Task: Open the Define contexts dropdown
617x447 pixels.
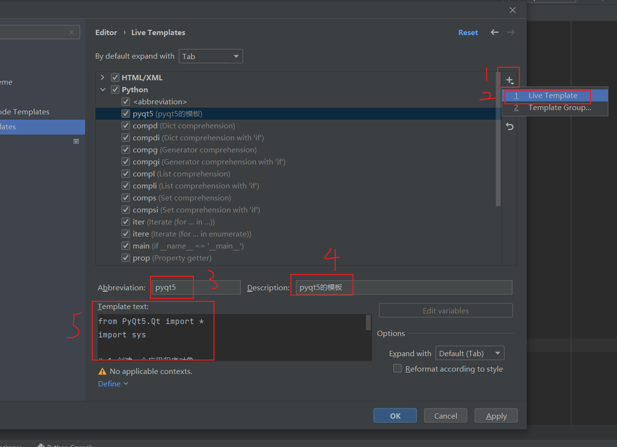Action: pyautogui.click(x=113, y=384)
